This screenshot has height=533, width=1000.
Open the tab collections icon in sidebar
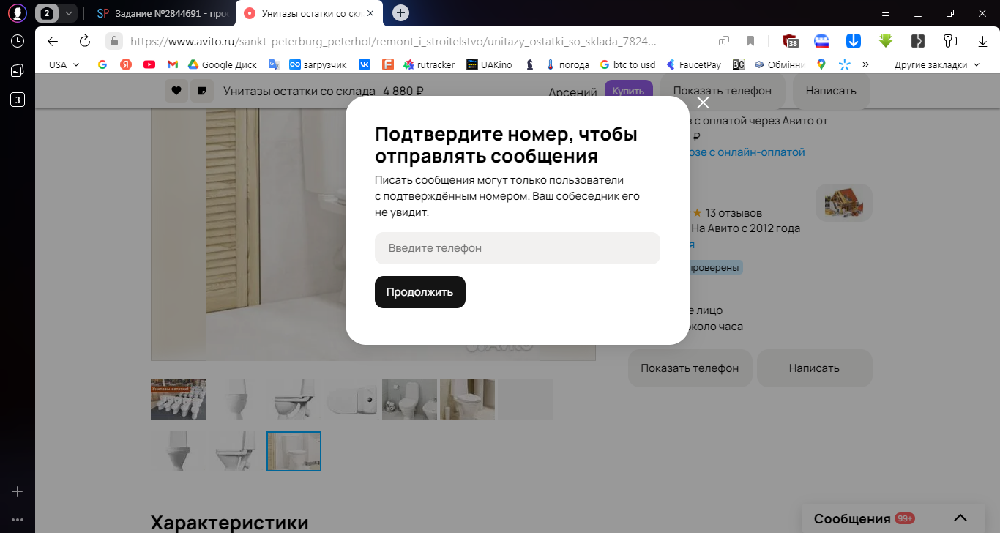click(17, 70)
